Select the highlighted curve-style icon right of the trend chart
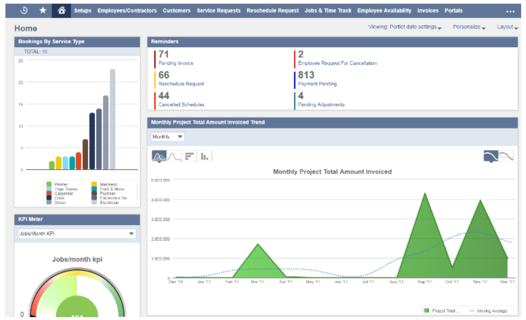 [x=491, y=156]
